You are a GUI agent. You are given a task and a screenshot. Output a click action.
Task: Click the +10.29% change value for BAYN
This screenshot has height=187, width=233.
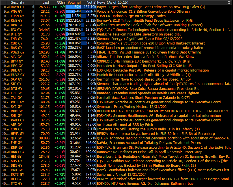pyautogui.click(x=59, y=7)
